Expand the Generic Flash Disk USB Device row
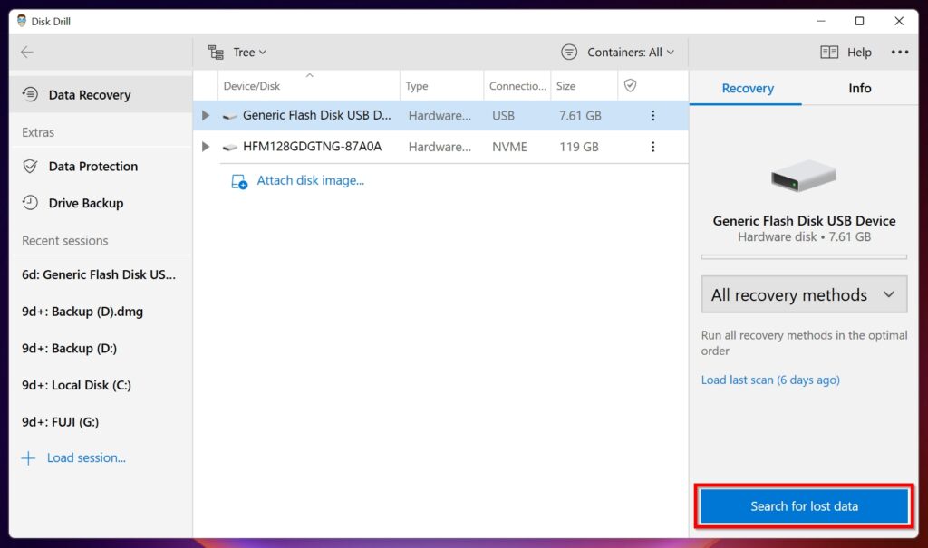Image resolution: width=928 pixels, height=548 pixels. [x=204, y=115]
